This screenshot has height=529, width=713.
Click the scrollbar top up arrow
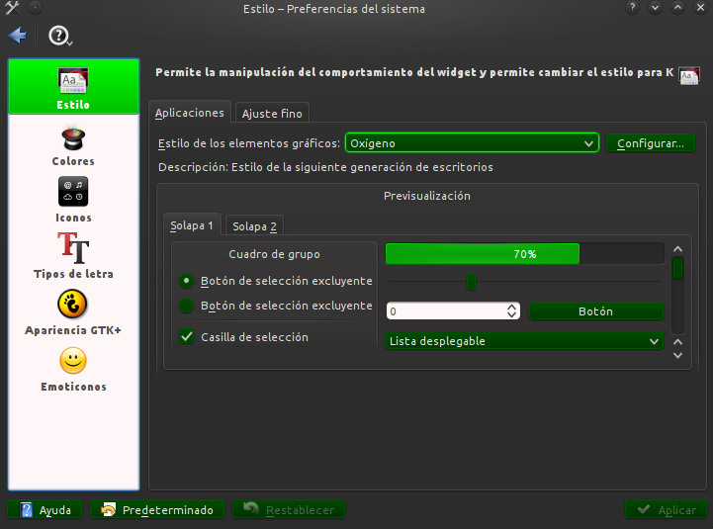click(x=677, y=249)
